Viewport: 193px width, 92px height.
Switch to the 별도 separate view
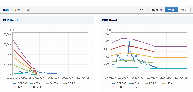point(184,10)
